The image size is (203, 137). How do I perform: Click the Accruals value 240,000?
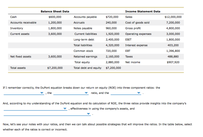coord(111,22)
